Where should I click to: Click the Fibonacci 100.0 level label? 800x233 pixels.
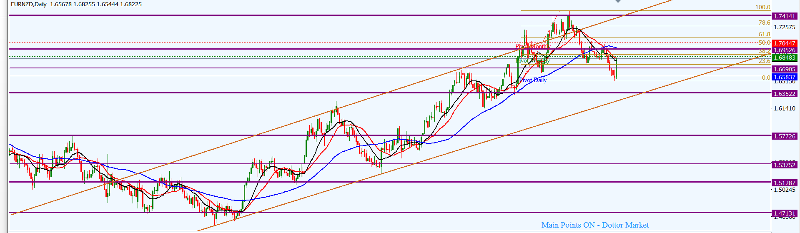point(762,7)
